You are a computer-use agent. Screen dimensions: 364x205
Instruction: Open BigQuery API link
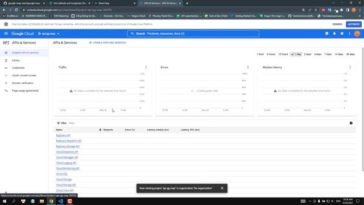[x=63, y=136]
